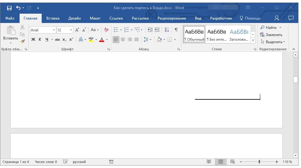This screenshot has width=301, height=168.
Task: Undo the last action
Action: click(18, 8)
